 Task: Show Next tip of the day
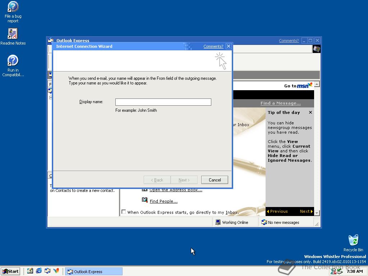[306, 211]
